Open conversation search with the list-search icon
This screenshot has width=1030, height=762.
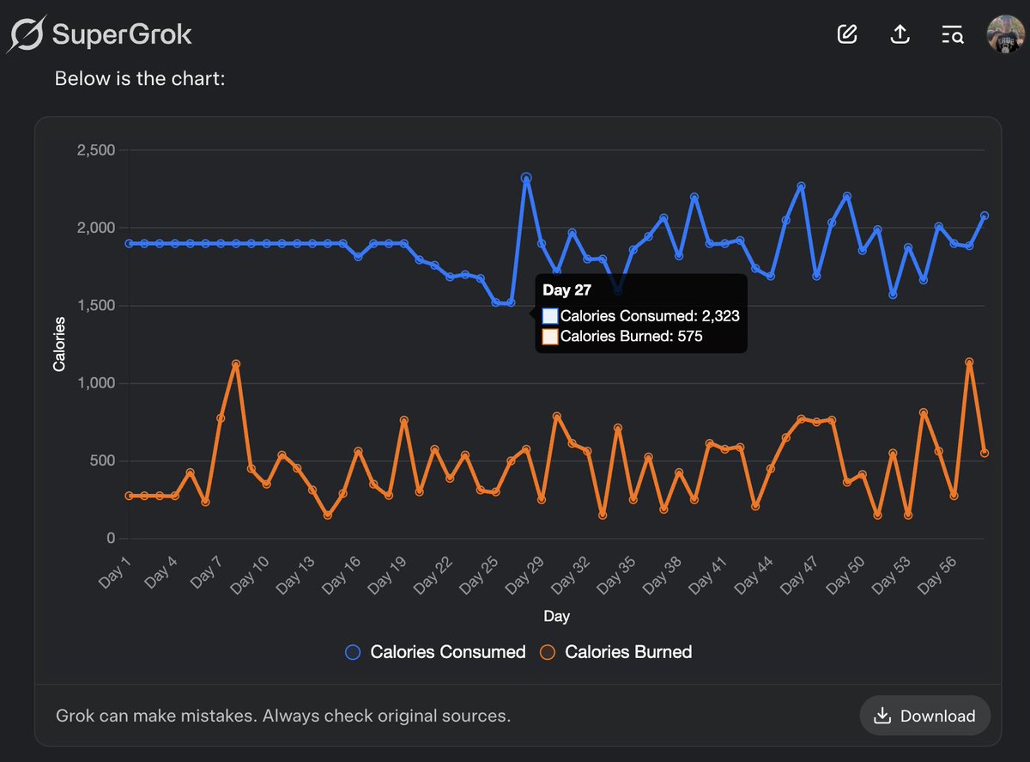pos(952,35)
